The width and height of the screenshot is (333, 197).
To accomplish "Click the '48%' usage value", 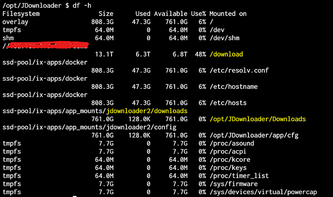I will click(200, 54).
